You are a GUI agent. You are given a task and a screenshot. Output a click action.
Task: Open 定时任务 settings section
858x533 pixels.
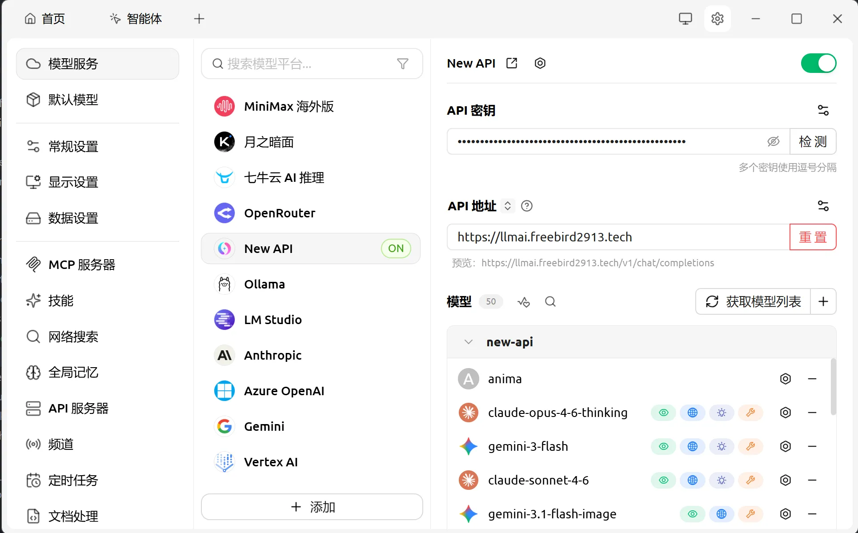pyautogui.click(x=97, y=480)
